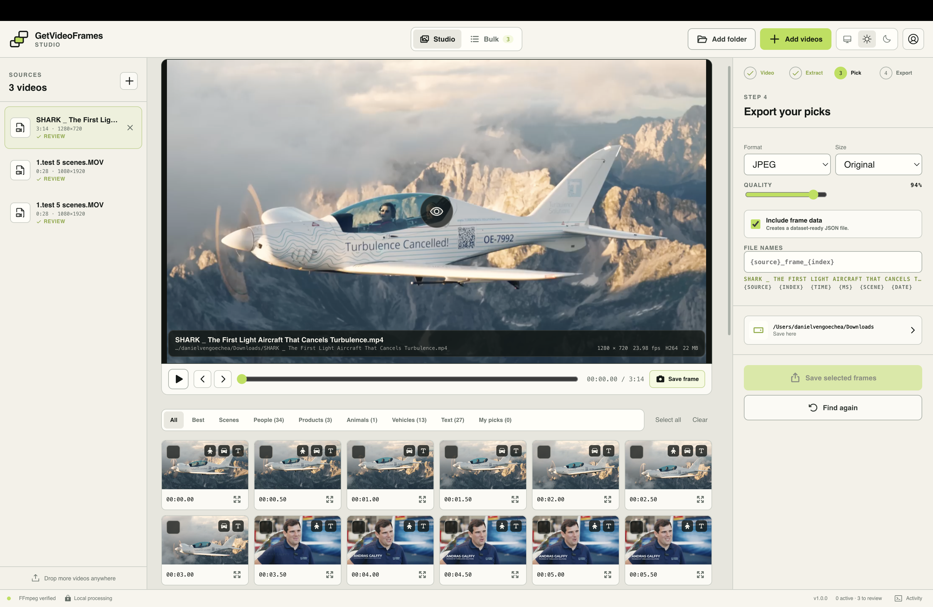Click Save selected frames button
Image resolution: width=933 pixels, height=607 pixels.
point(833,378)
